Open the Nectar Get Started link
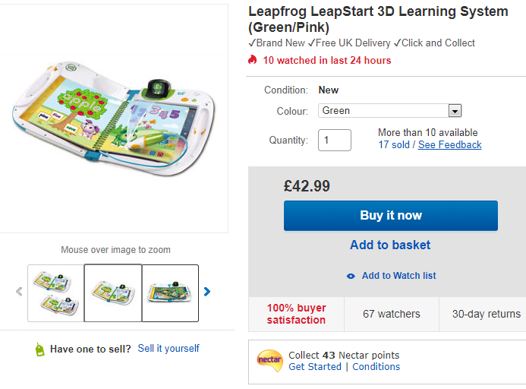Image resolution: width=526 pixels, height=389 pixels. 315,366
